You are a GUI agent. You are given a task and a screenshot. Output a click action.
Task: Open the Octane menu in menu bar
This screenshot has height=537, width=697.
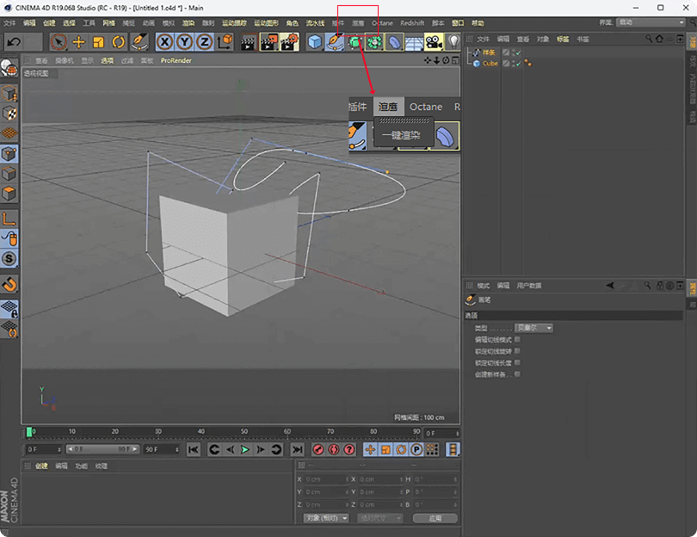[382, 22]
